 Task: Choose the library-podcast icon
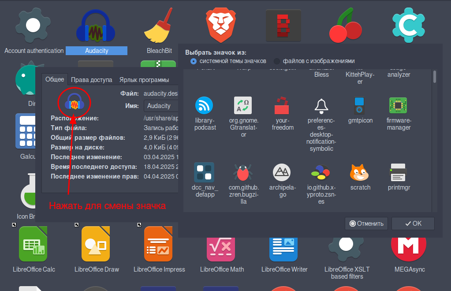click(x=204, y=105)
